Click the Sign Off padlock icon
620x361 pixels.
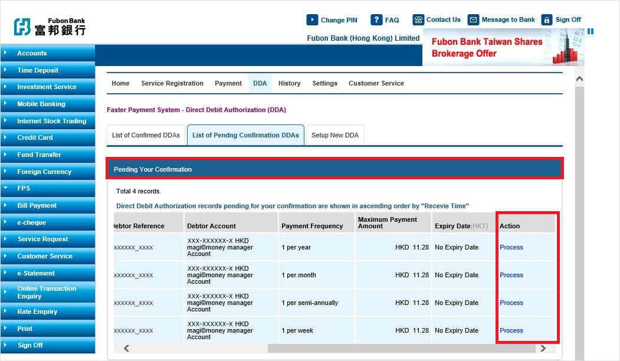click(x=546, y=20)
